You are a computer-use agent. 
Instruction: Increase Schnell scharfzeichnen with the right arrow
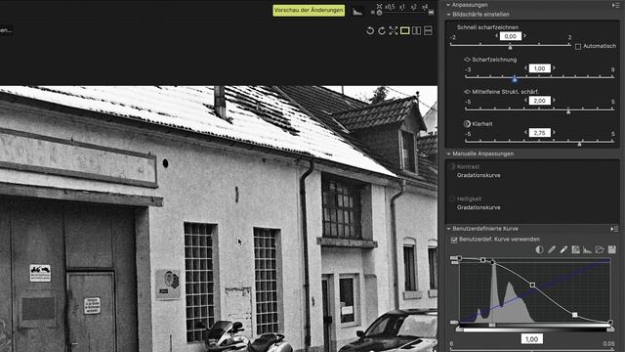[524, 36]
